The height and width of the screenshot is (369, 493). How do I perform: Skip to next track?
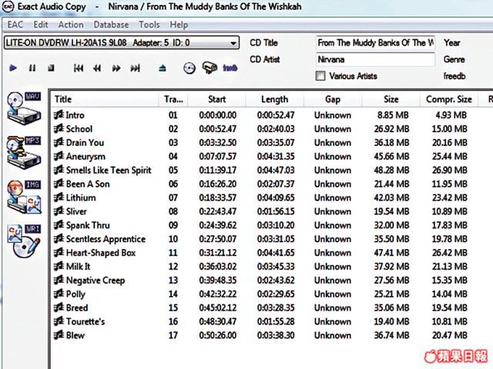tap(136, 68)
